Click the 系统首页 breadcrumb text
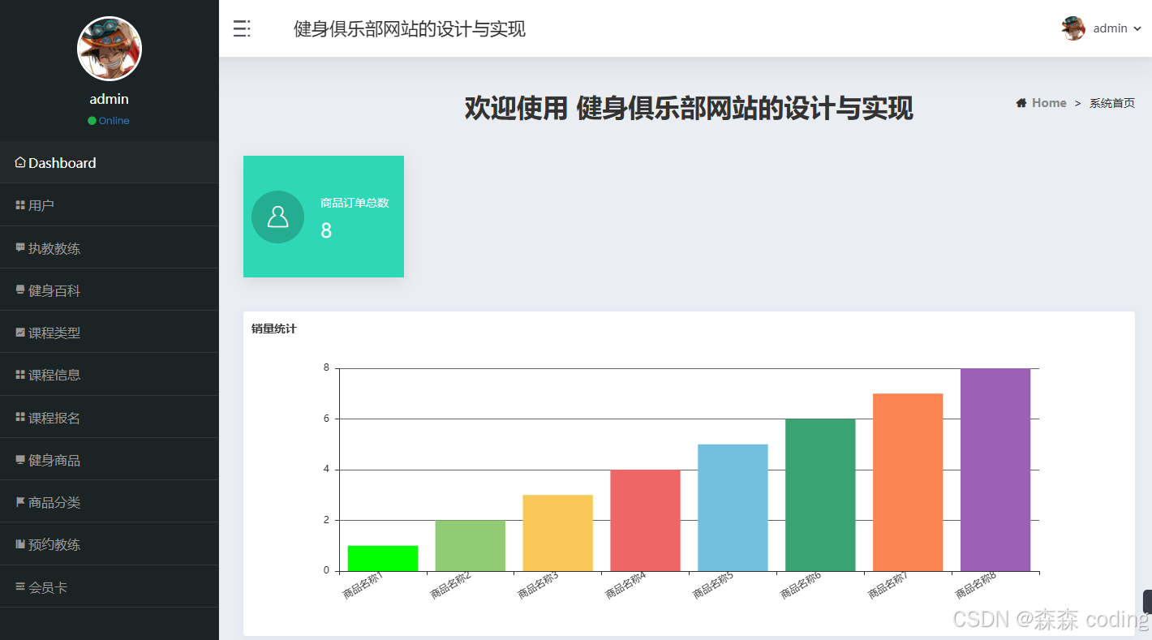Screen dimensions: 1152x640 (1111, 103)
